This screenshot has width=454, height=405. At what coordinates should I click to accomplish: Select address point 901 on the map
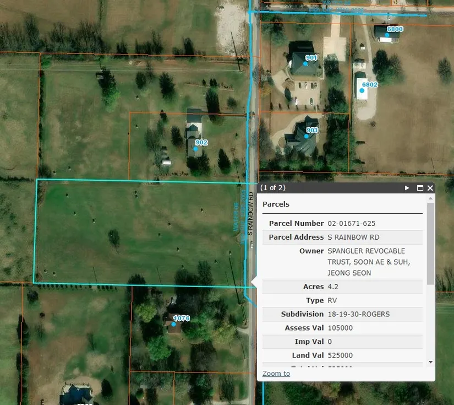[305, 64]
